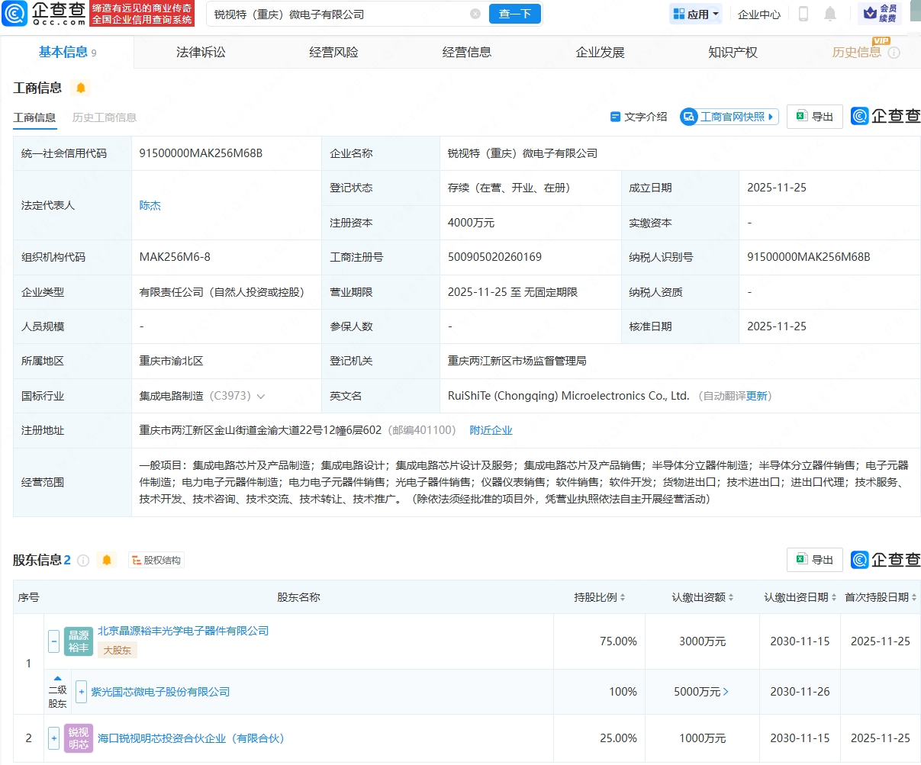Click the notification bell in top bar
Screen dimensions: 921x765
(830, 13)
